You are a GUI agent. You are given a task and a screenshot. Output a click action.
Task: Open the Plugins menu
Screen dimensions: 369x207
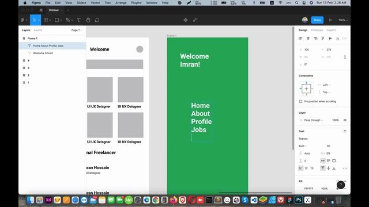(x=136, y=3)
